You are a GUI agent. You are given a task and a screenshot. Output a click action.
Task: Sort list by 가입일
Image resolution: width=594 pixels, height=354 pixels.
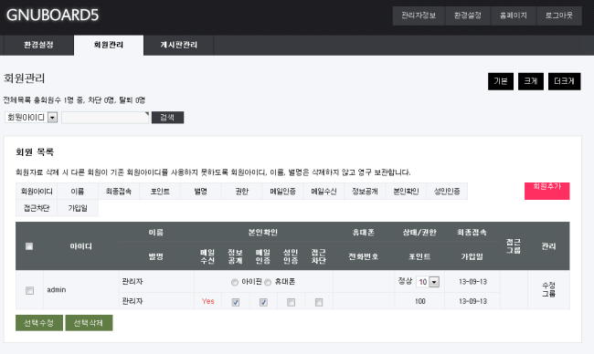(78, 208)
